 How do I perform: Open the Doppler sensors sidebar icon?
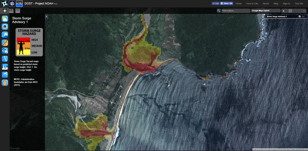[x=5, y=27]
